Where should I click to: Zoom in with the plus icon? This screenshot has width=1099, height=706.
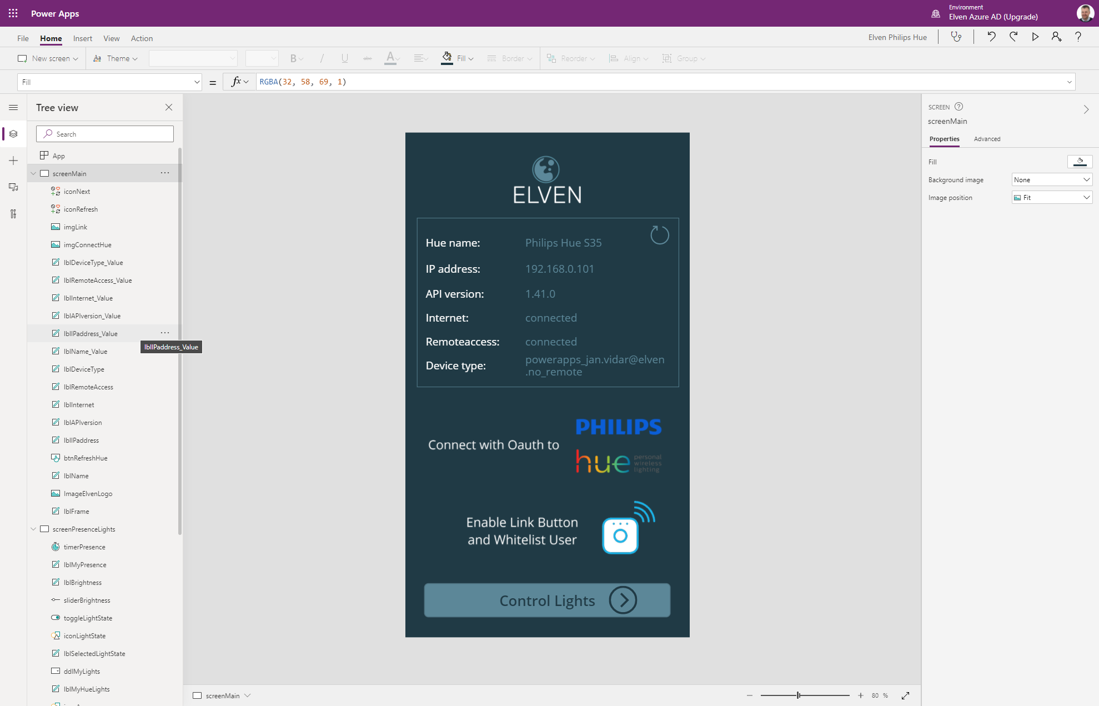(860, 695)
